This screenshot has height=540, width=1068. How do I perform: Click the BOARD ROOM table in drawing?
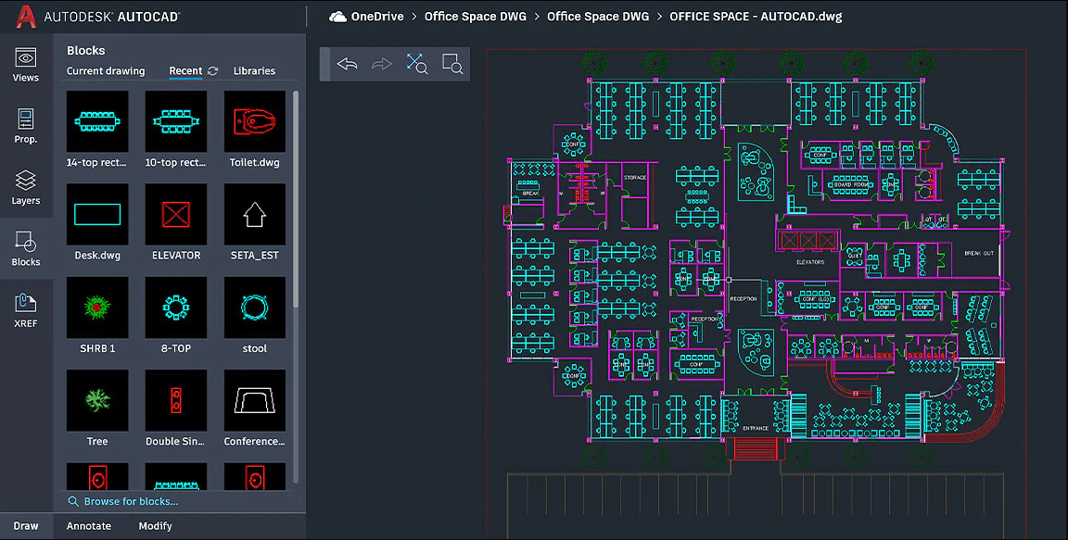pos(850,184)
